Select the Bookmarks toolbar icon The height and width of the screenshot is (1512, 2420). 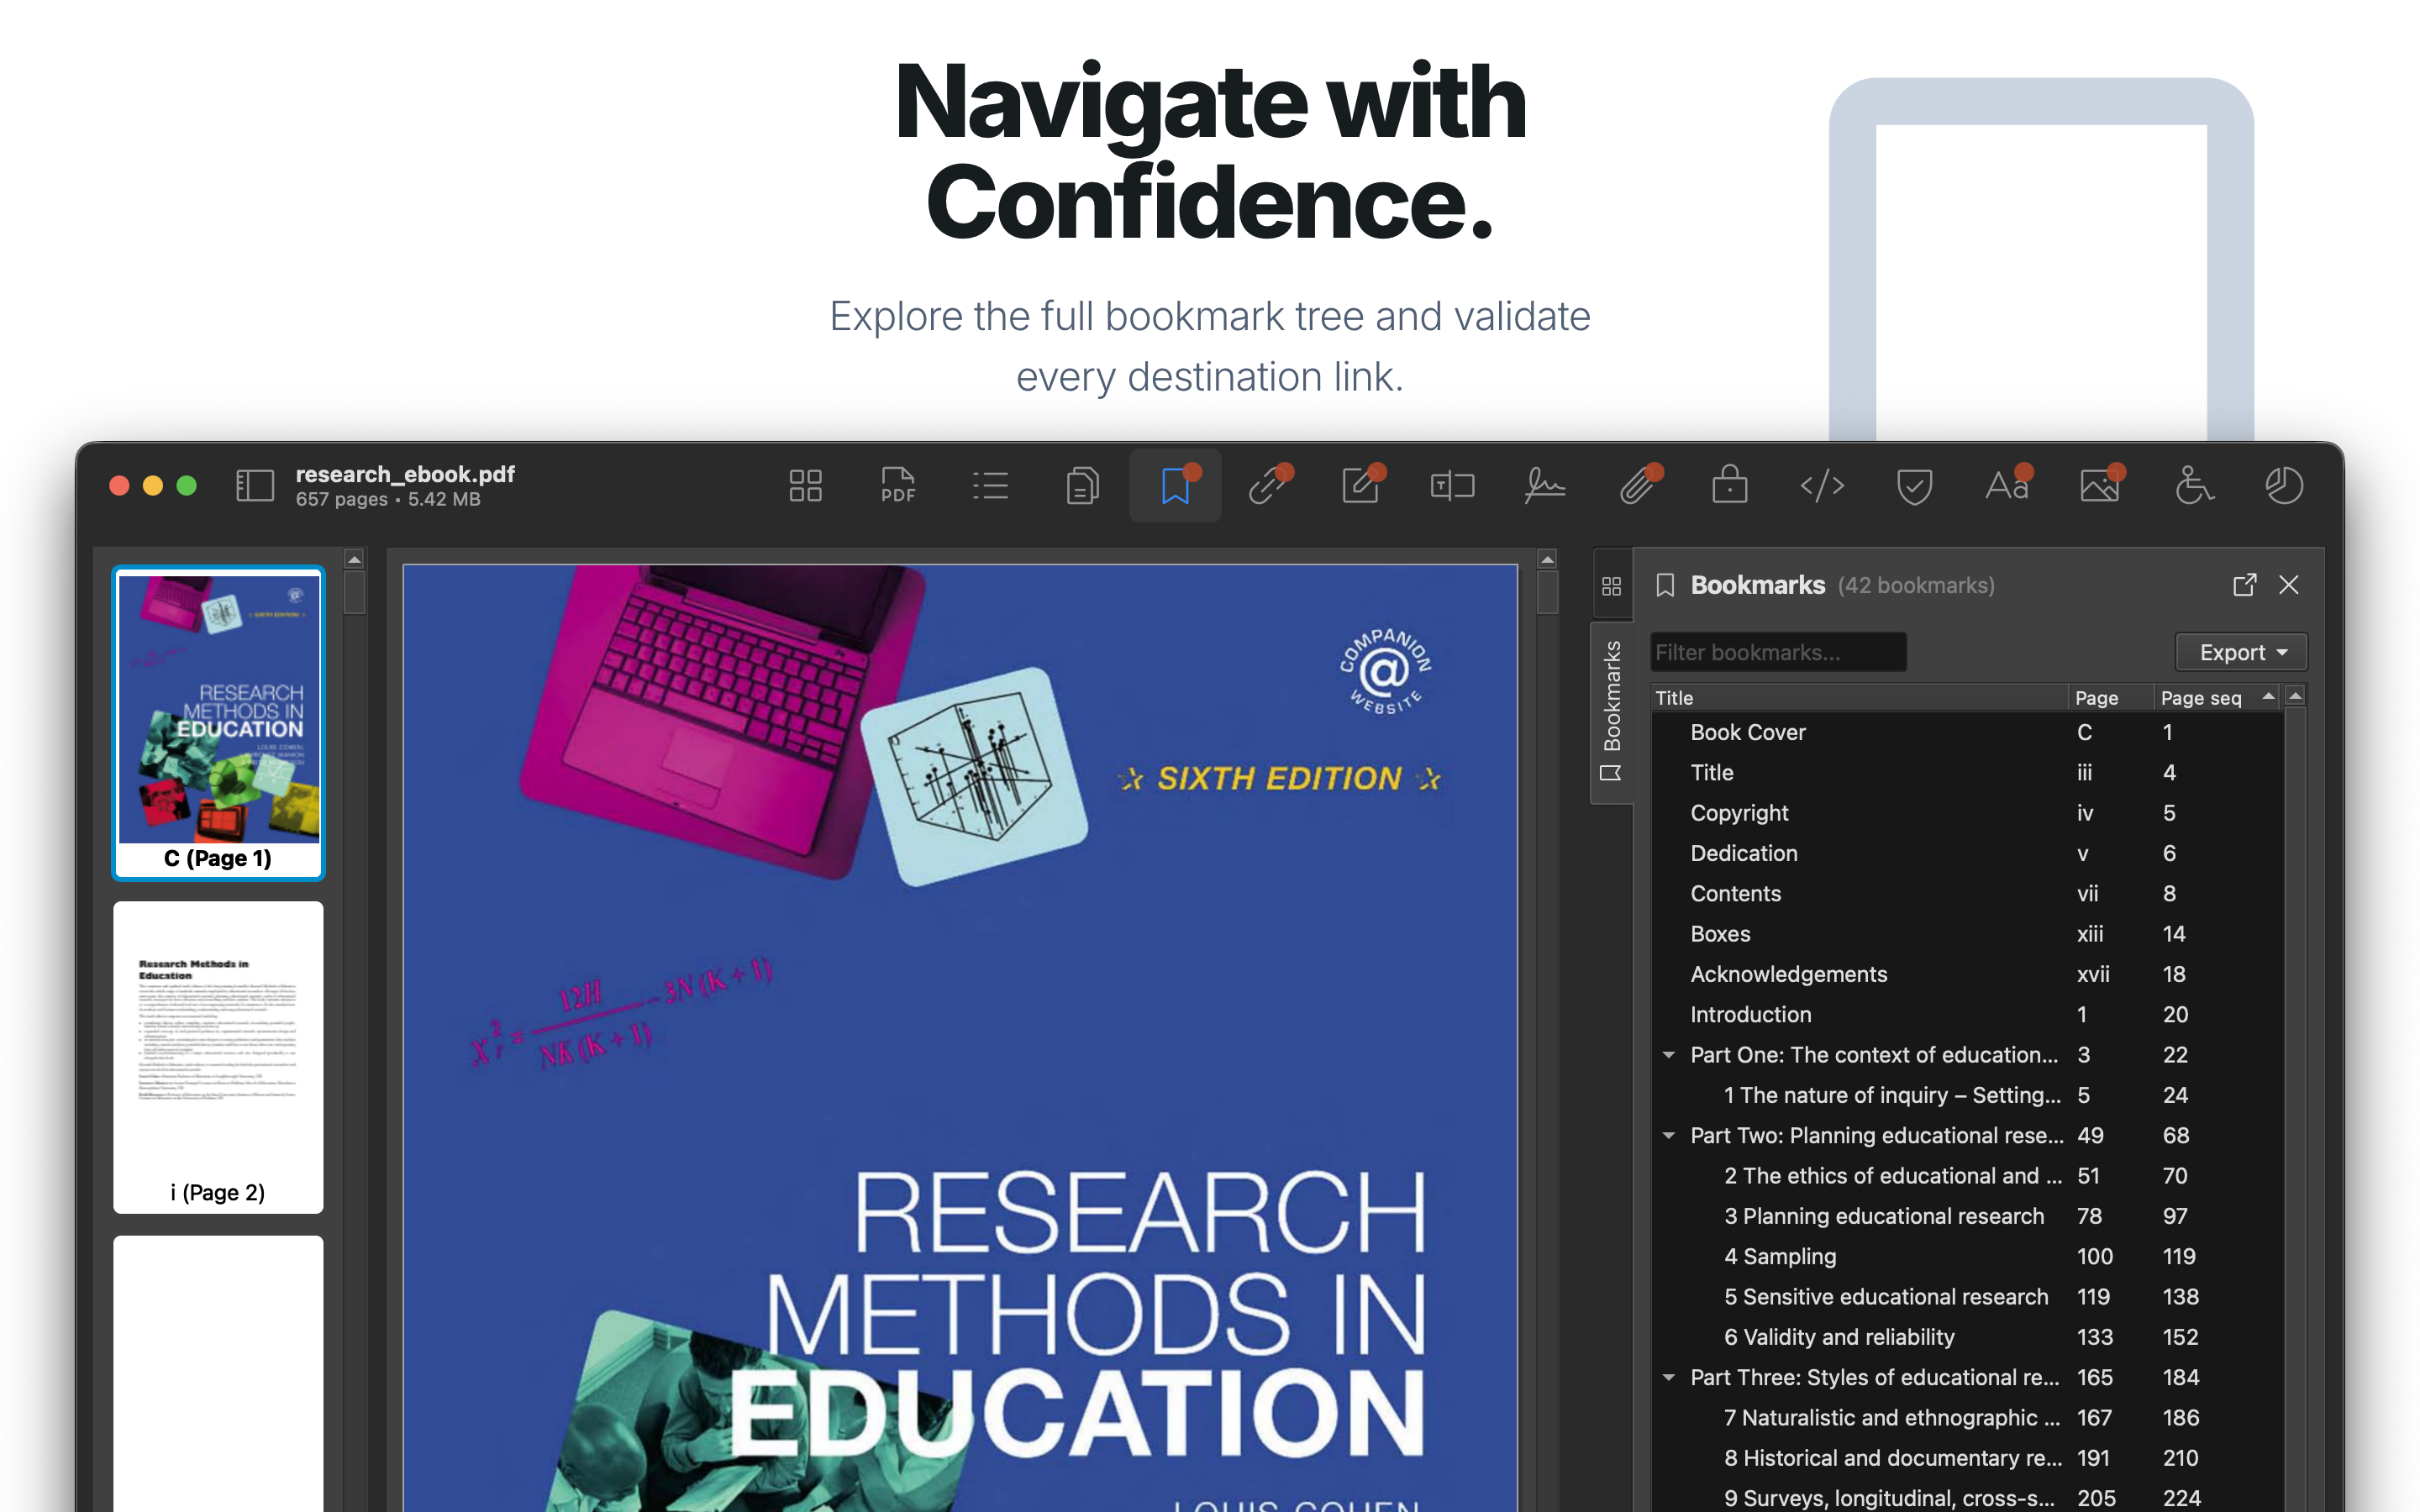click(1175, 486)
